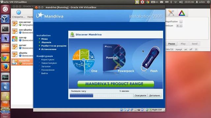The width and height of the screenshot is (211, 118).
Task: Click the 25 frame rate field
Action: (x=196, y=49)
